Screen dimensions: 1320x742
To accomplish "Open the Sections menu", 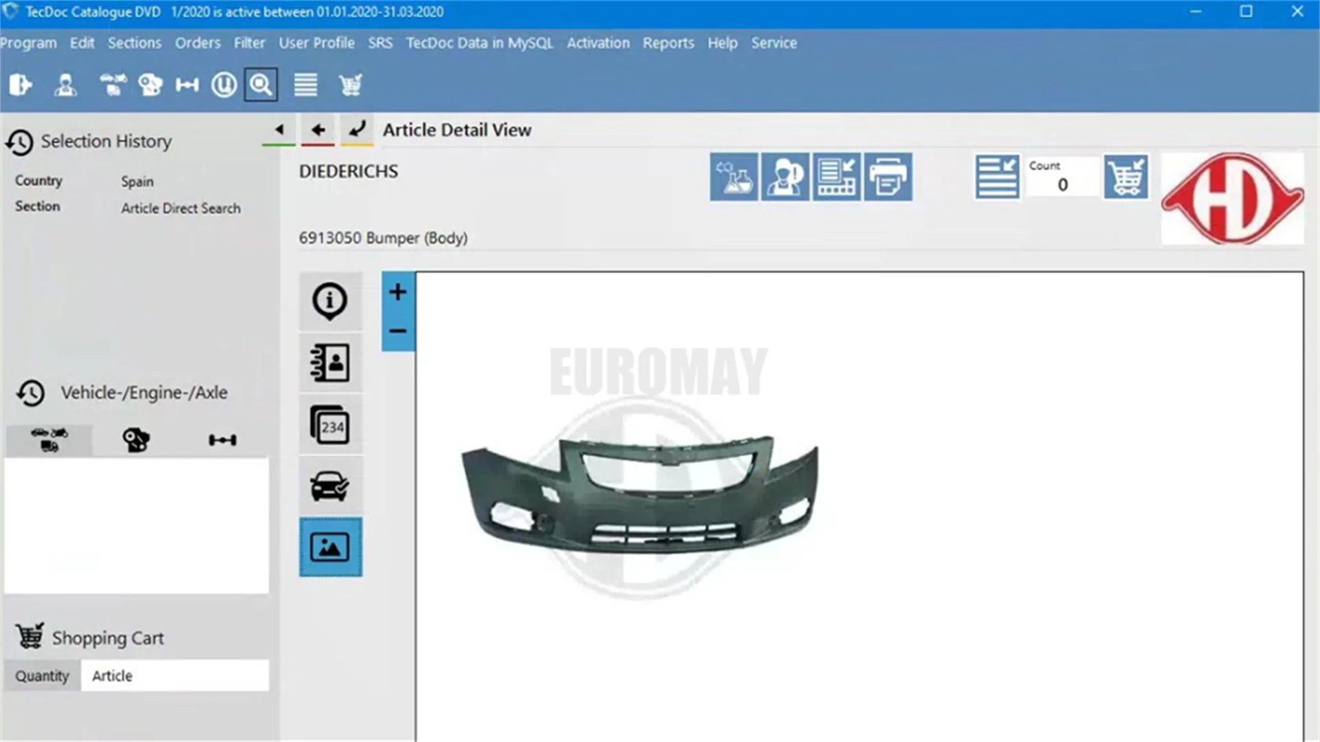I will click(x=135, y=43).
